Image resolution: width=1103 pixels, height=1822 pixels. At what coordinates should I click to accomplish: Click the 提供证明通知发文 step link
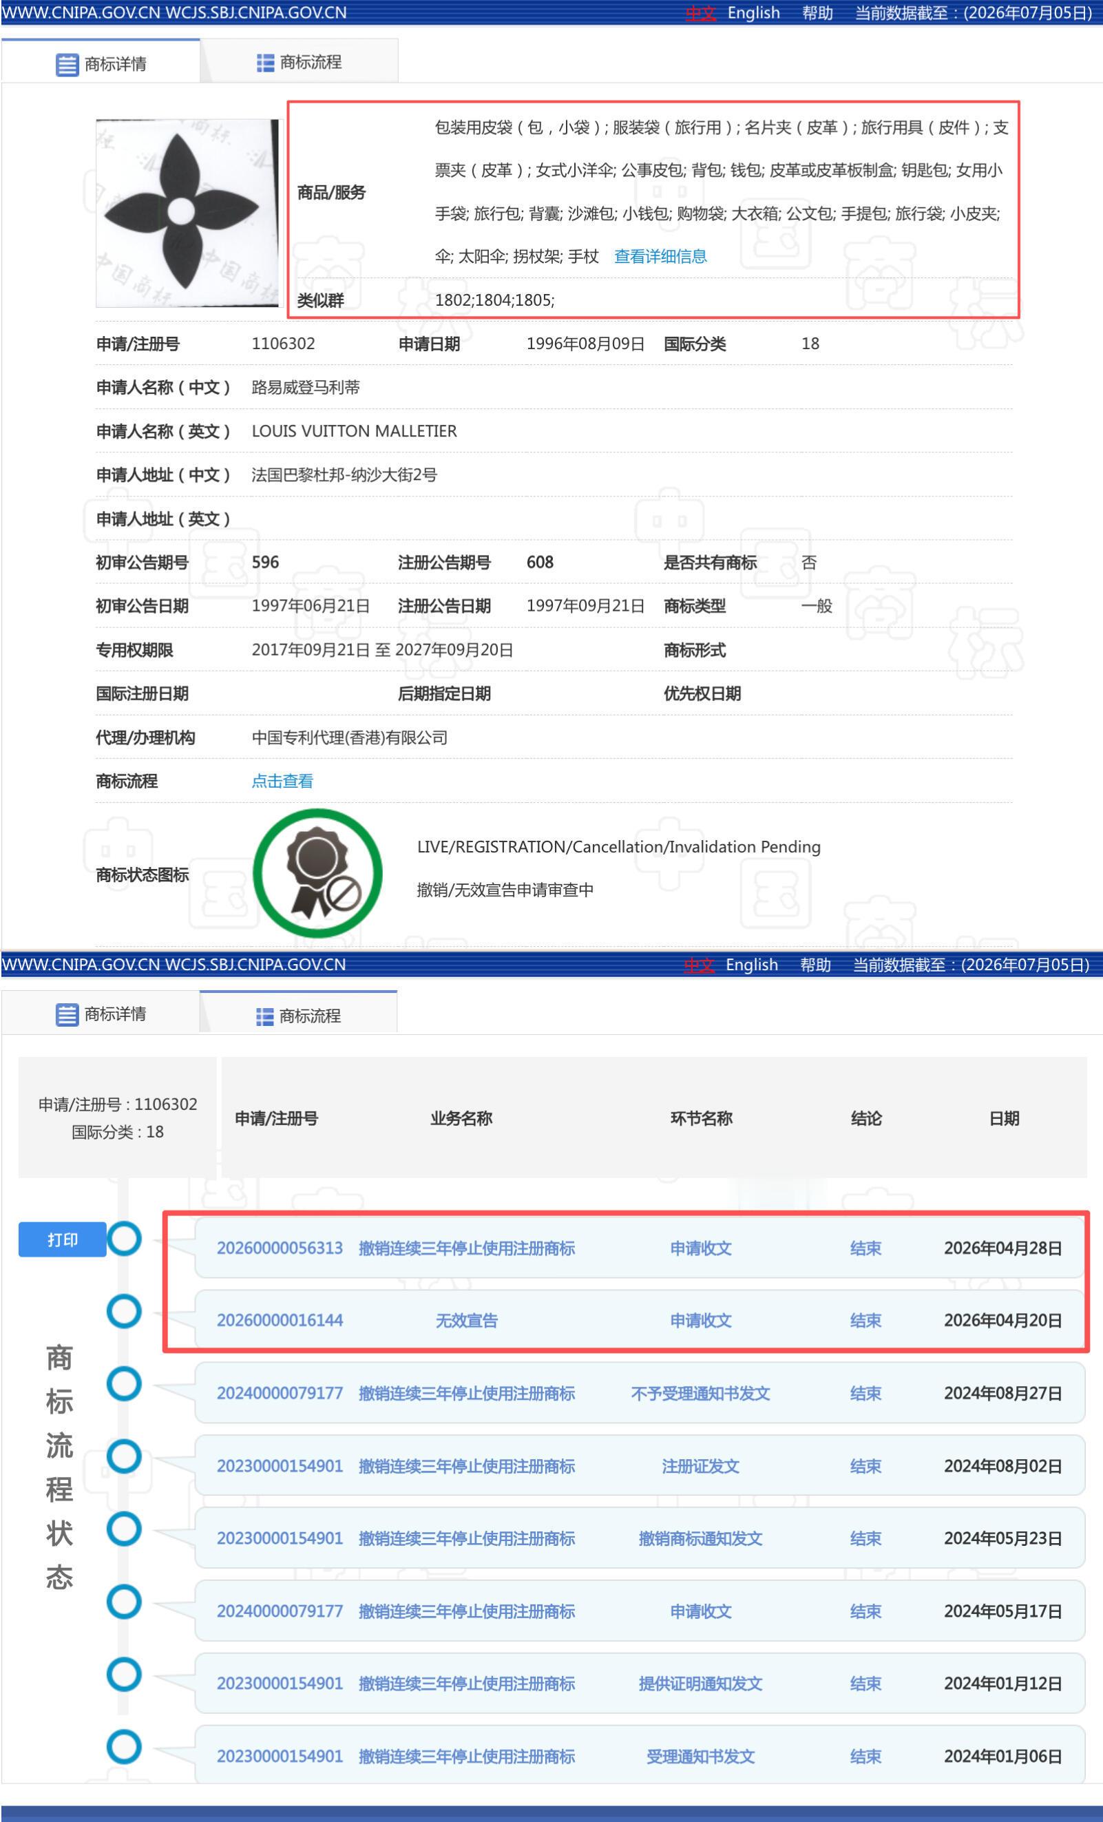point(700,1683)
